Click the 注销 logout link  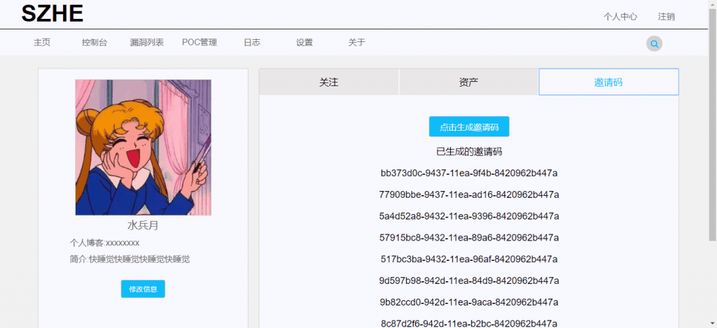pyautogui.click(x=667, y=17)
